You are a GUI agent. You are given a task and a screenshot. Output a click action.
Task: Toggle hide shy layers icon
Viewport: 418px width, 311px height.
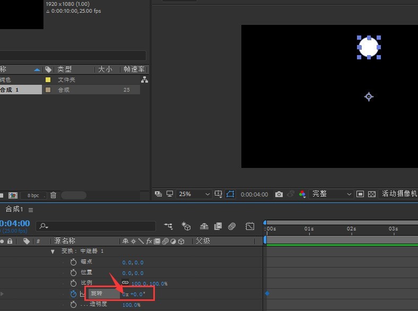tap(204, 226)
